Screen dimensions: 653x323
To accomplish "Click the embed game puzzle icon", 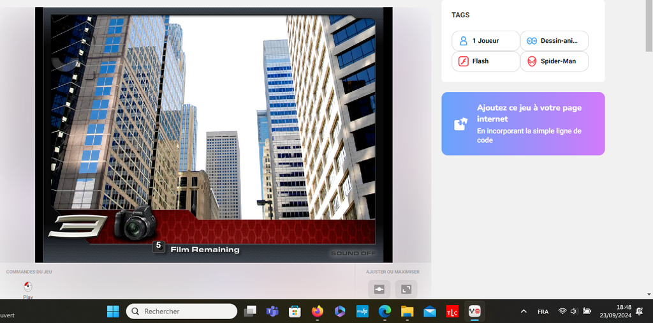I will pos(460,124).
